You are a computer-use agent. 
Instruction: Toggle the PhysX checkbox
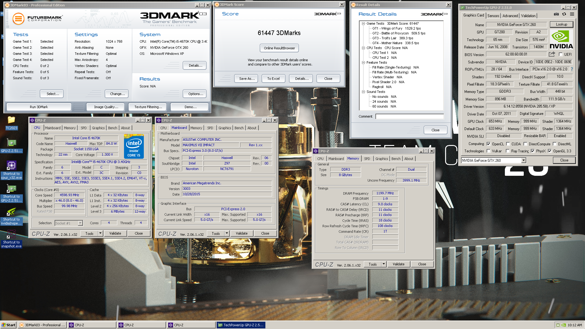coord(532,151)
